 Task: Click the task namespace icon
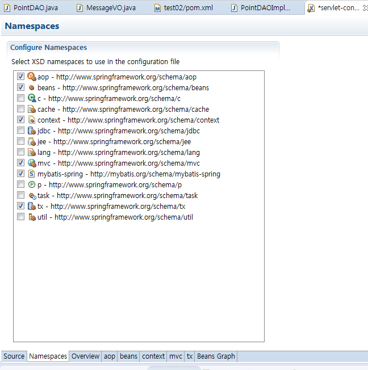[32, 196]
